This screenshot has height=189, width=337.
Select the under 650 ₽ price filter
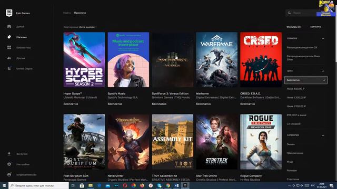(295, 89)
